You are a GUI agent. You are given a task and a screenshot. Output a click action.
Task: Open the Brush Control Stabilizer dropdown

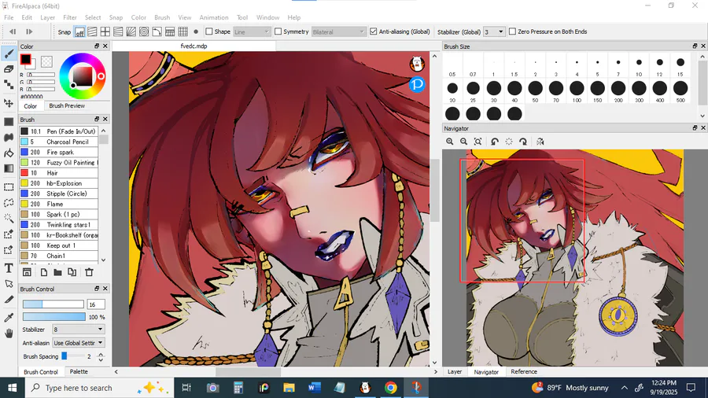coord(78,330)
